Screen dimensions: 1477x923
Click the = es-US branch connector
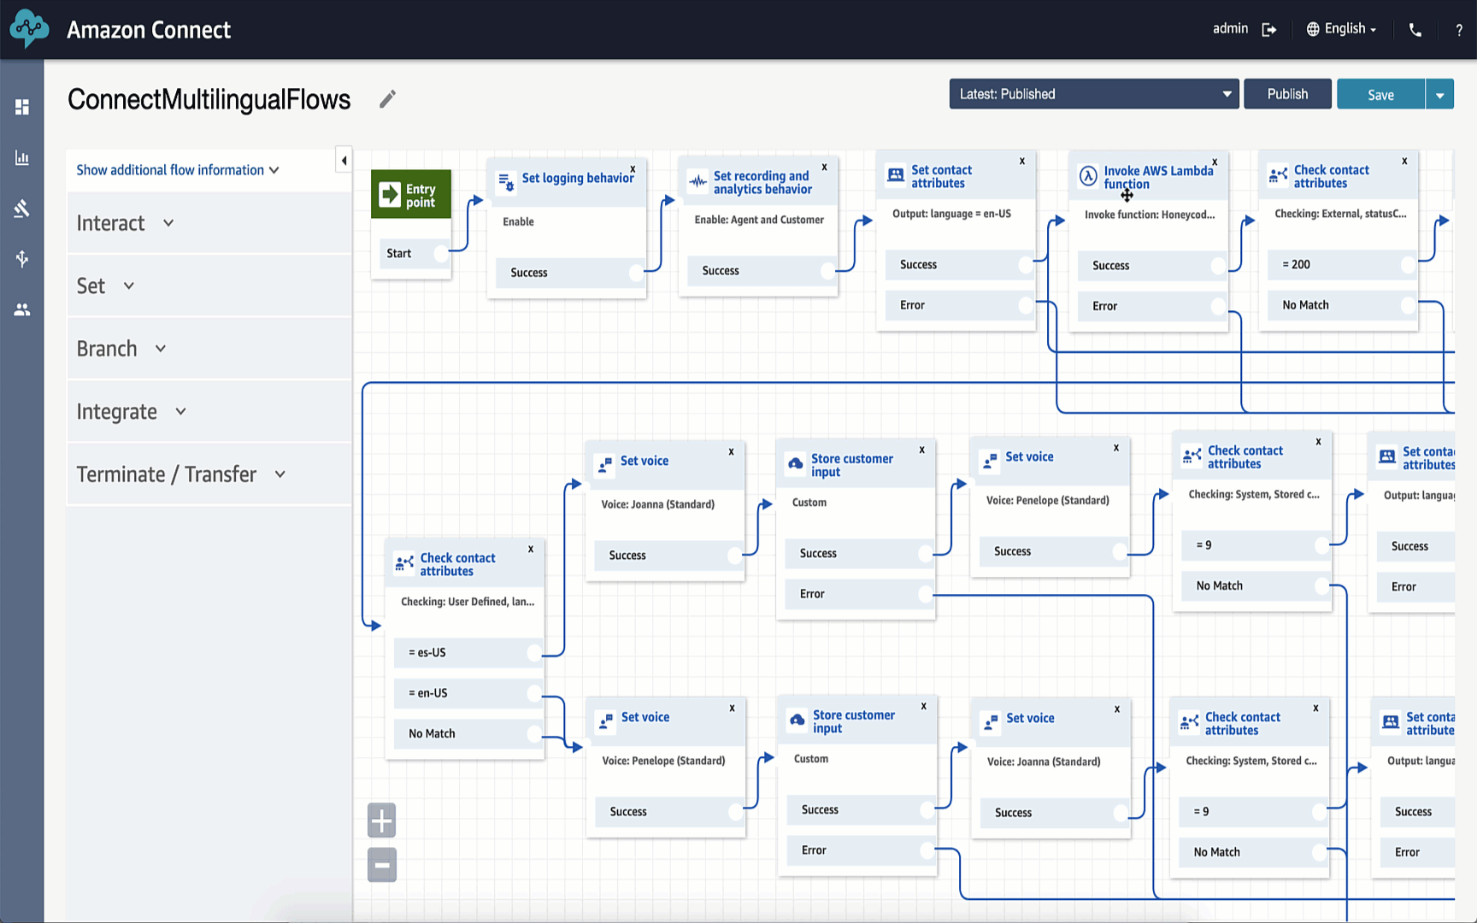pyautogui.click(x=534, y=653)
